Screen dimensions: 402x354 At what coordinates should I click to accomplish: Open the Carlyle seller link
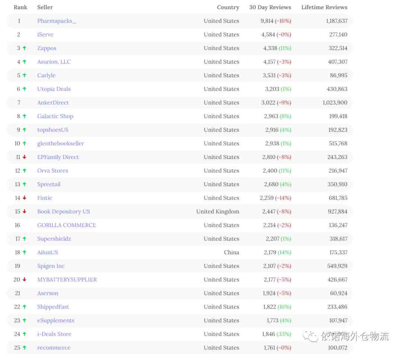[47, 75]
